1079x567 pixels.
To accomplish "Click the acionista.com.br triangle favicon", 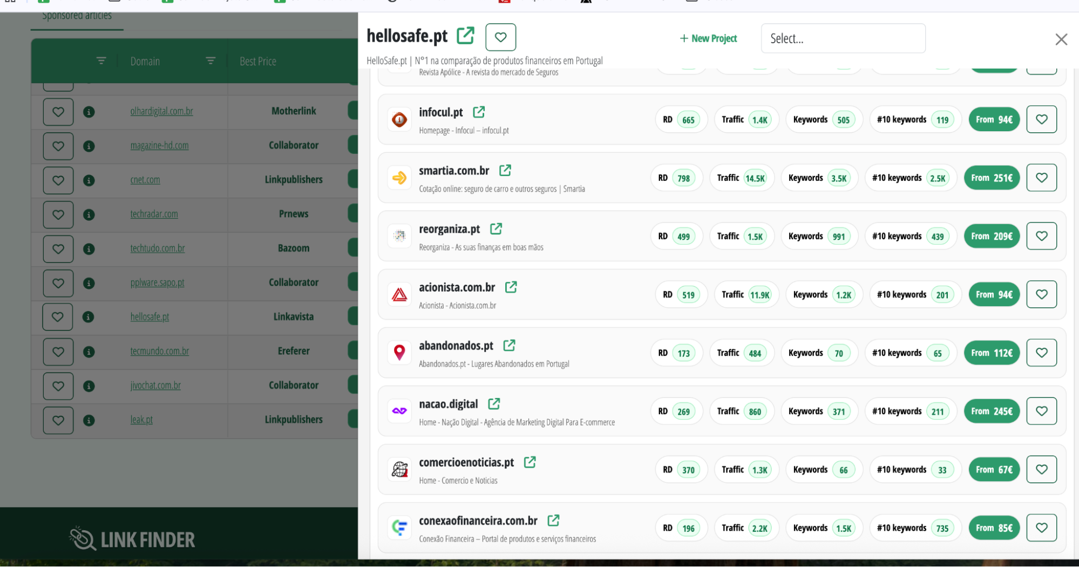I will click(399, 294).
